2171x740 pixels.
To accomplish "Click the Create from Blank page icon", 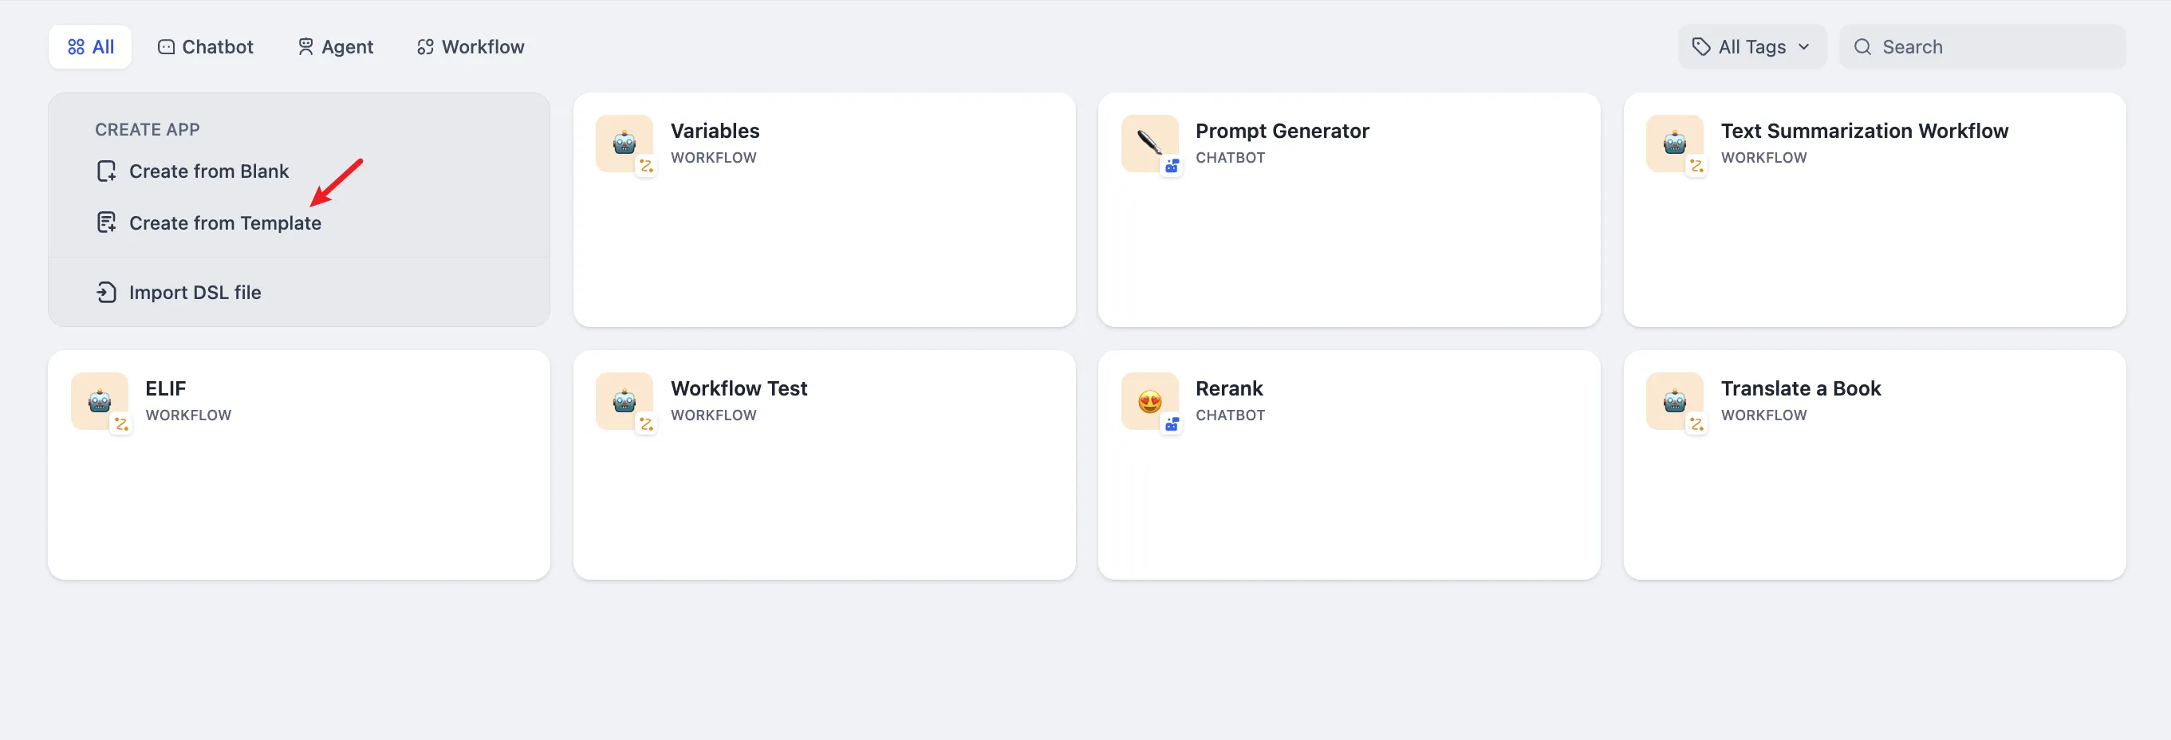I will click(x=106, y=171).
